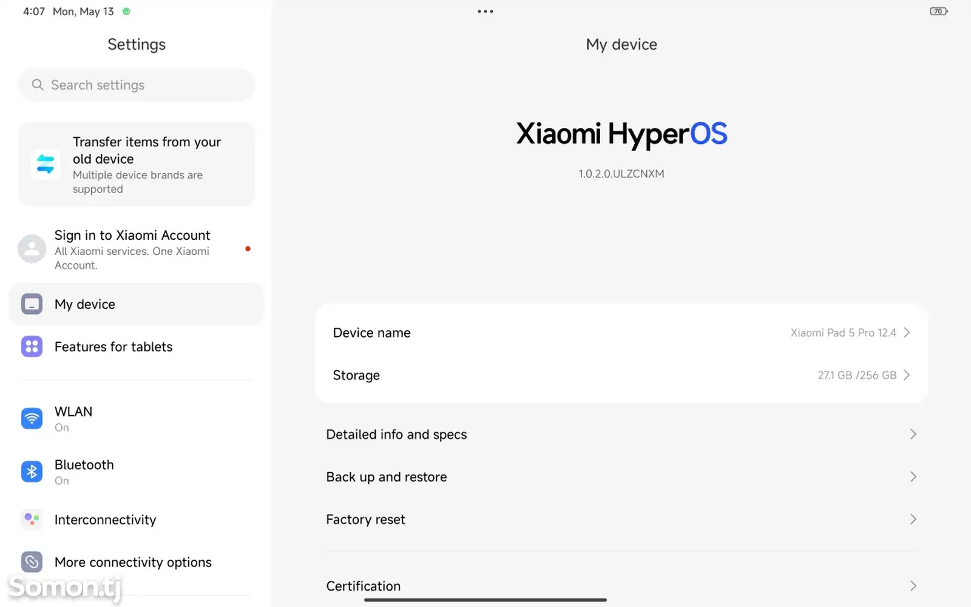Tap the 4:07 clock in status bar
Screen dimensions: 971x607
click(34, 12)
